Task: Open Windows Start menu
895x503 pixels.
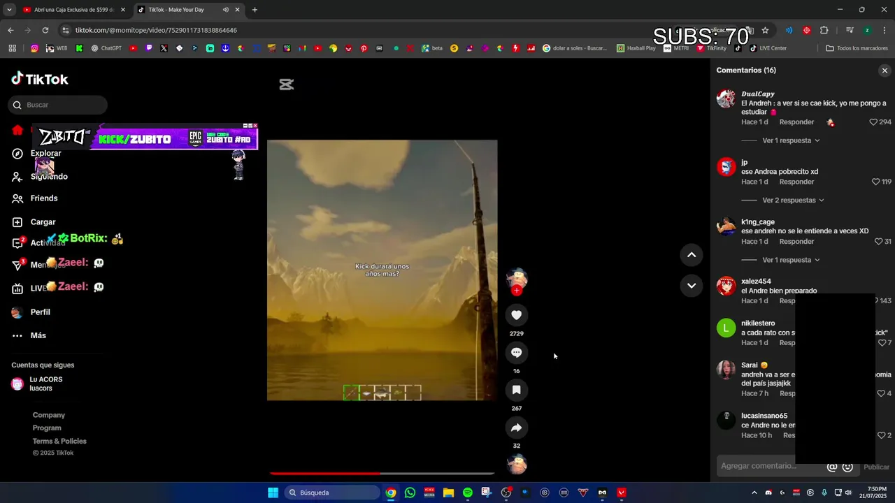Action: pos(273,493)
